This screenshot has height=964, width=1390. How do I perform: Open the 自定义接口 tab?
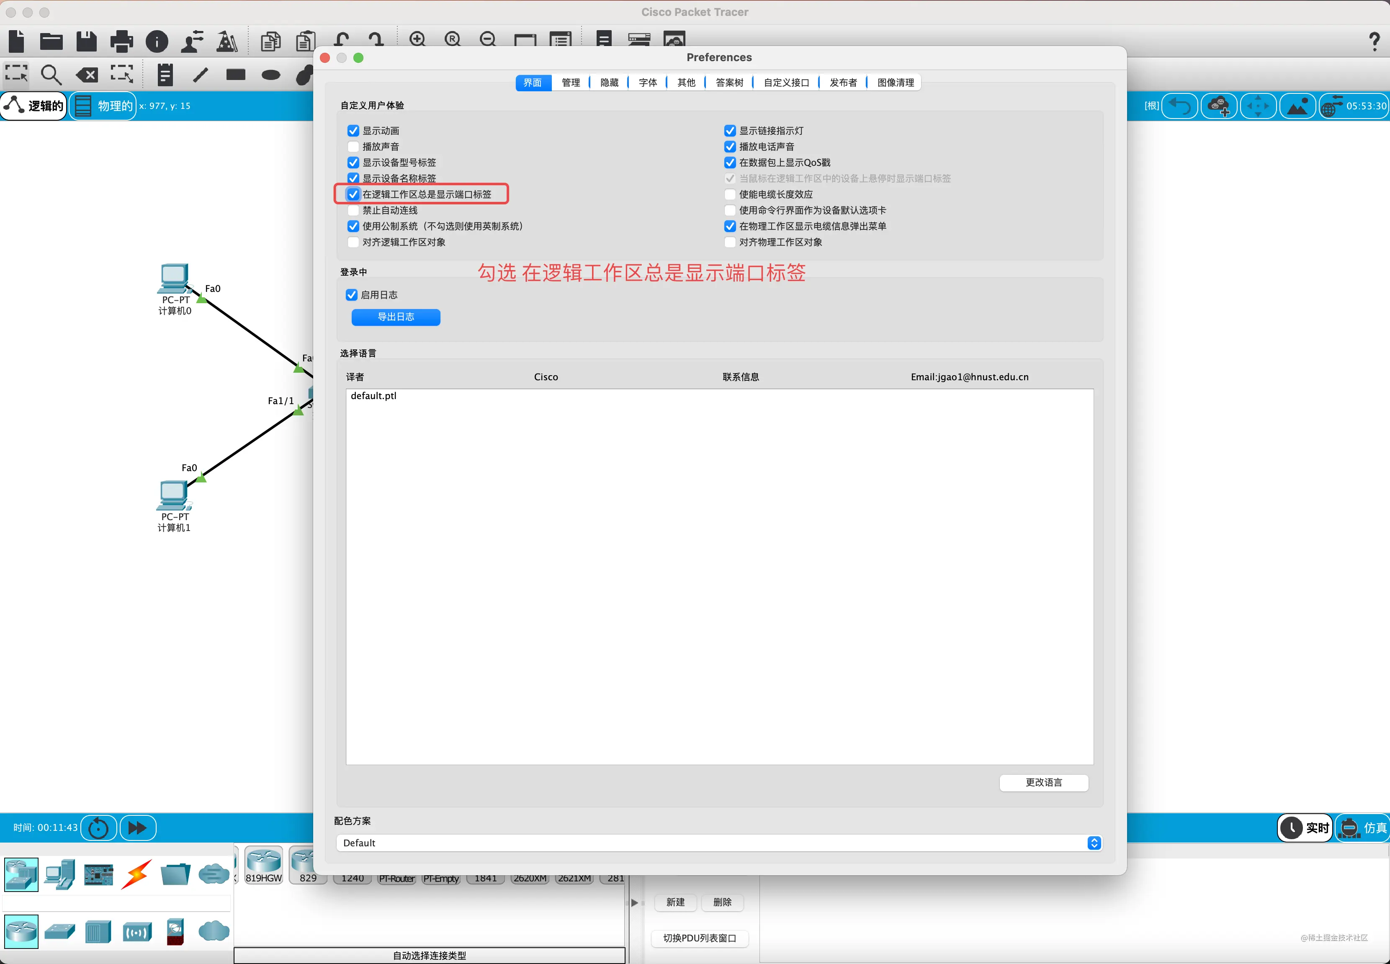pyautogui.click(x=786, y=83)
